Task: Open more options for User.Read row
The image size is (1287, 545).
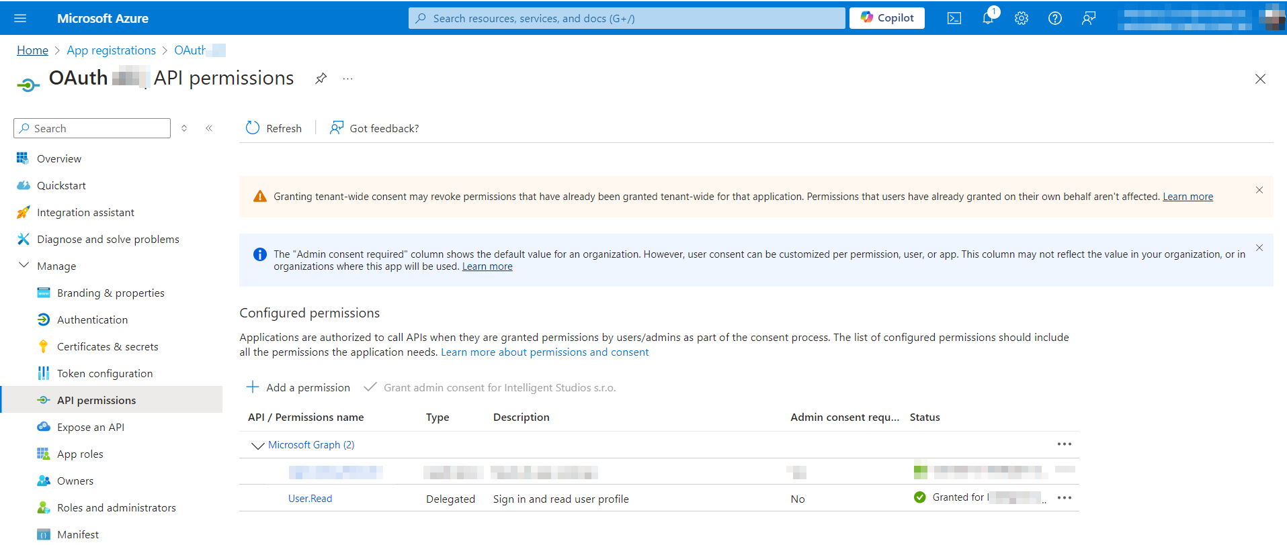Action: 1064,498
